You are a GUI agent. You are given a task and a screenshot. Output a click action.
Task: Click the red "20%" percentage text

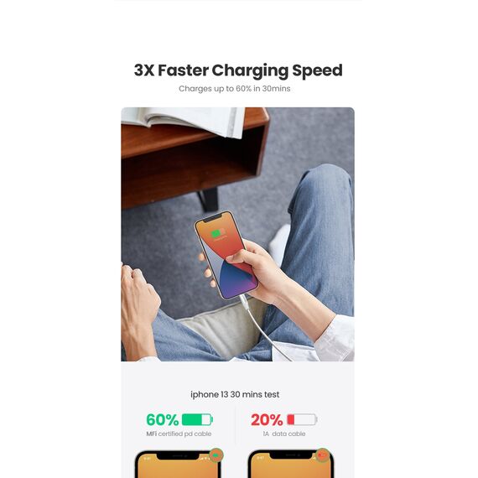267,420
